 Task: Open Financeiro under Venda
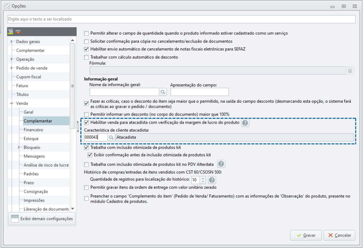(33, 130)
